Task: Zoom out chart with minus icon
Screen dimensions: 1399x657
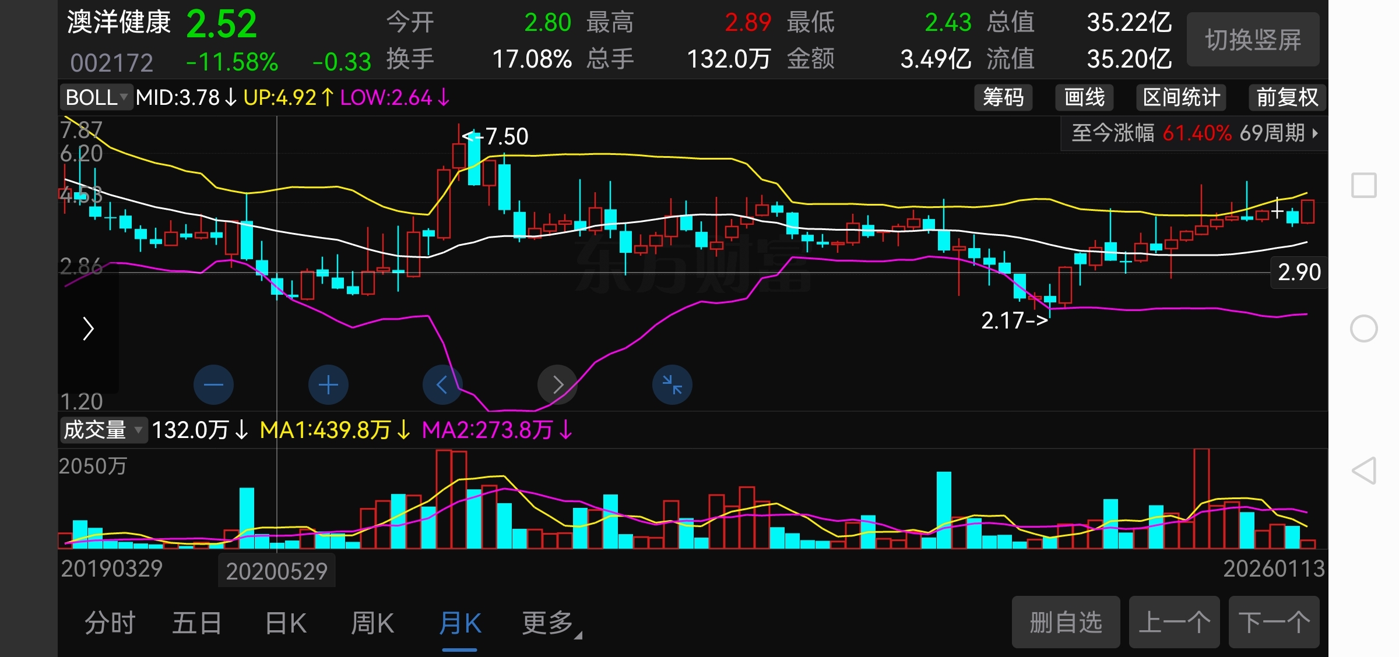Action: click(213, 385)
